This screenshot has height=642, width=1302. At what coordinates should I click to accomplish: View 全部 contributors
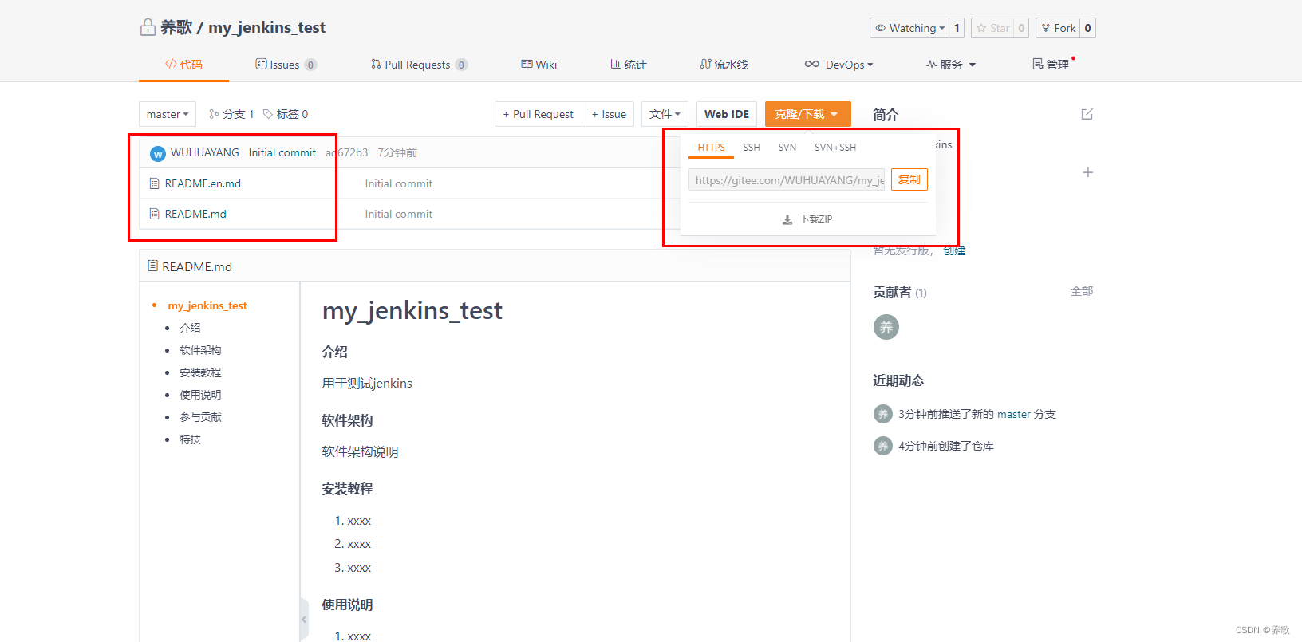point(1082,291)
